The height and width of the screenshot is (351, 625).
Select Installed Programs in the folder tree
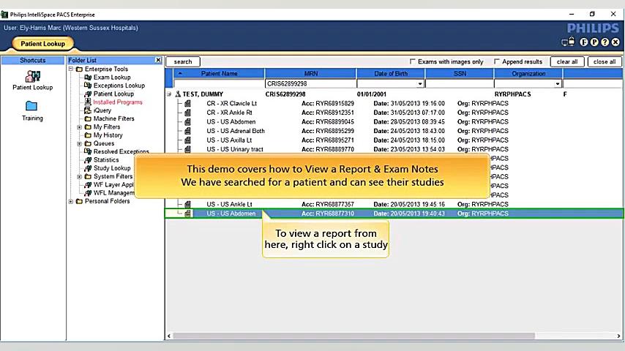(118, 102)
